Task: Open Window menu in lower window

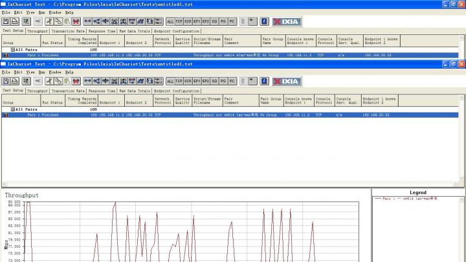Action: (55, 72)
